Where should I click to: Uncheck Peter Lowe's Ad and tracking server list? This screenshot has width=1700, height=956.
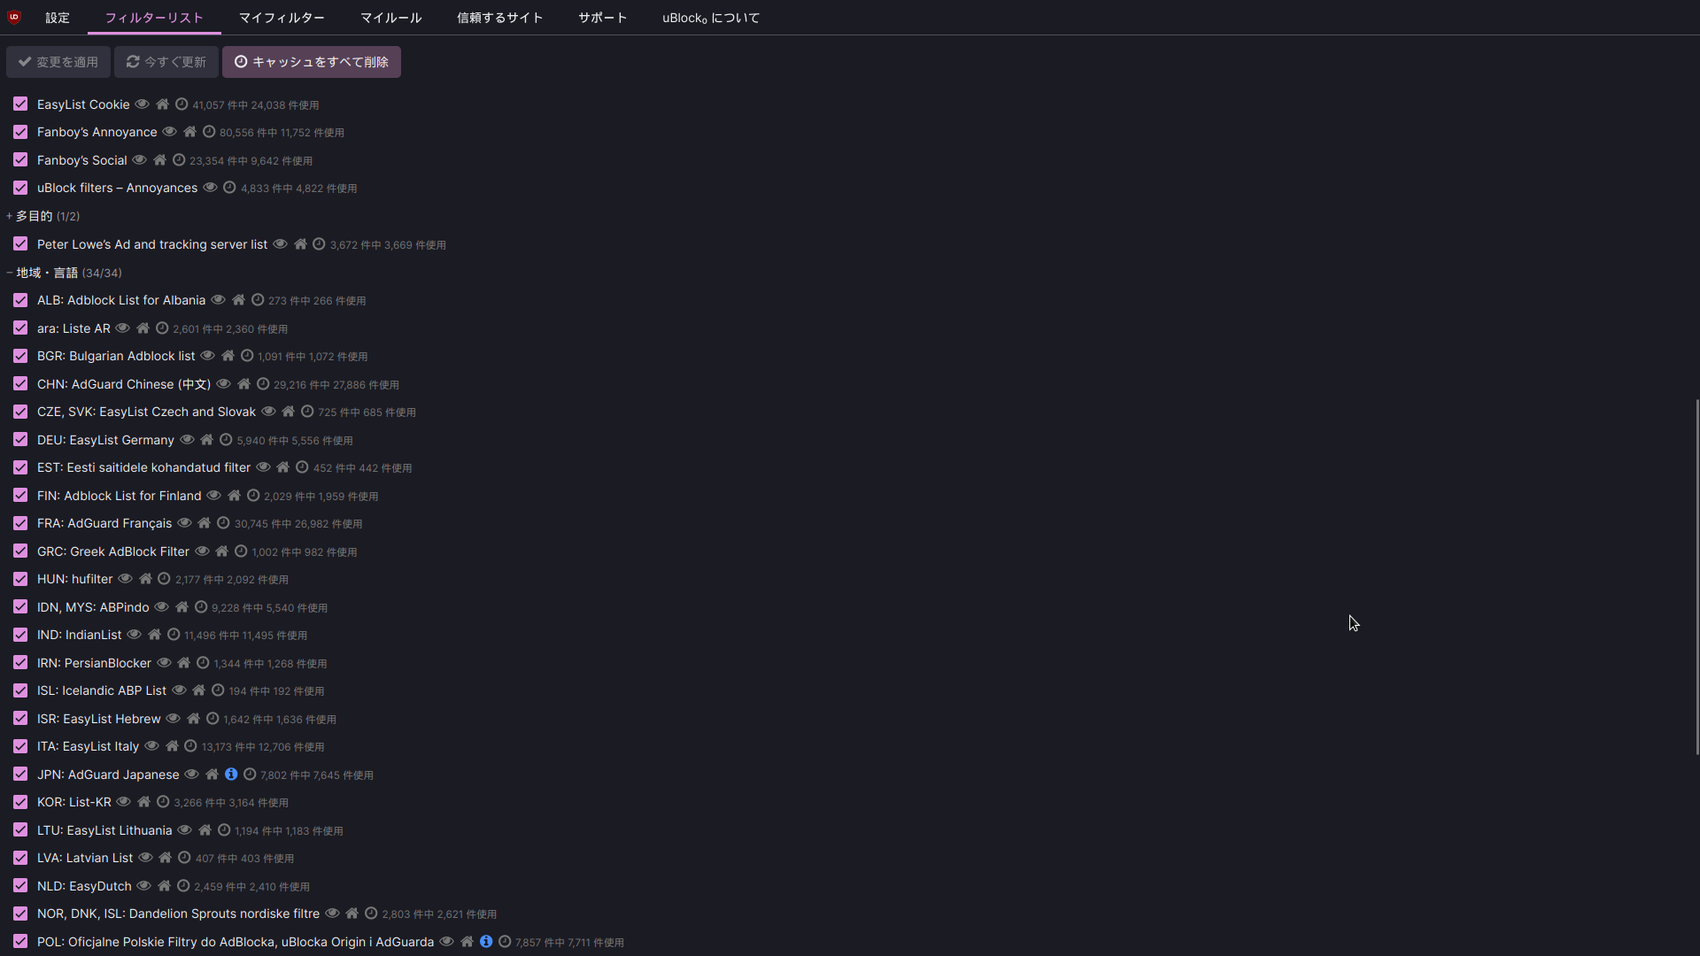click(x=20, y=244)
